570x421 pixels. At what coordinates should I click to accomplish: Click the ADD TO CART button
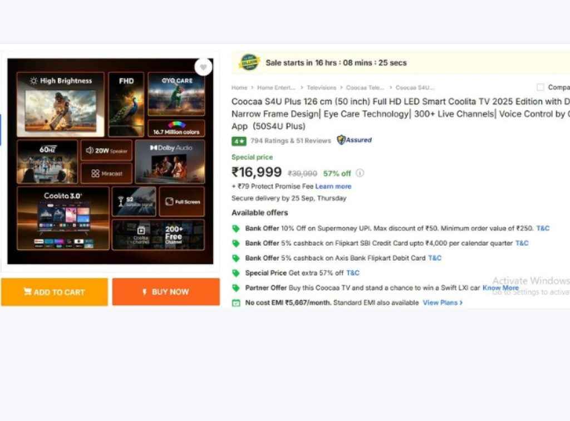pos(54,292)
